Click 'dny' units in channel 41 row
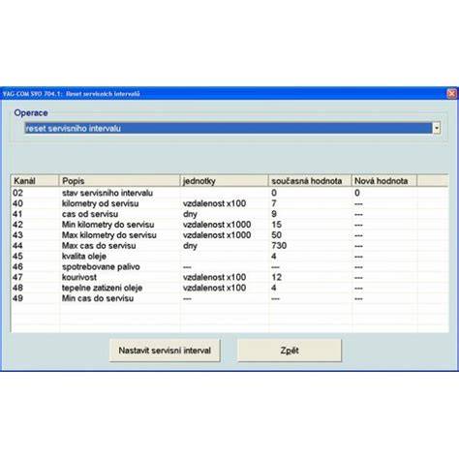Viewport: 459px width, 459px height. point(190,214)
